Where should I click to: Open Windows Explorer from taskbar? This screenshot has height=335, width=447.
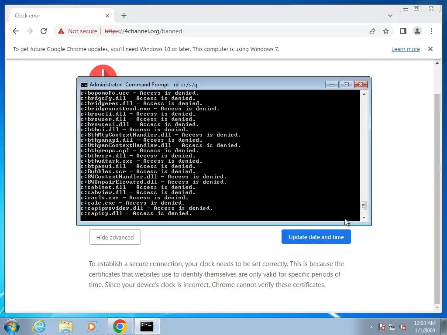pyautogui.click(x=65, y=326)
